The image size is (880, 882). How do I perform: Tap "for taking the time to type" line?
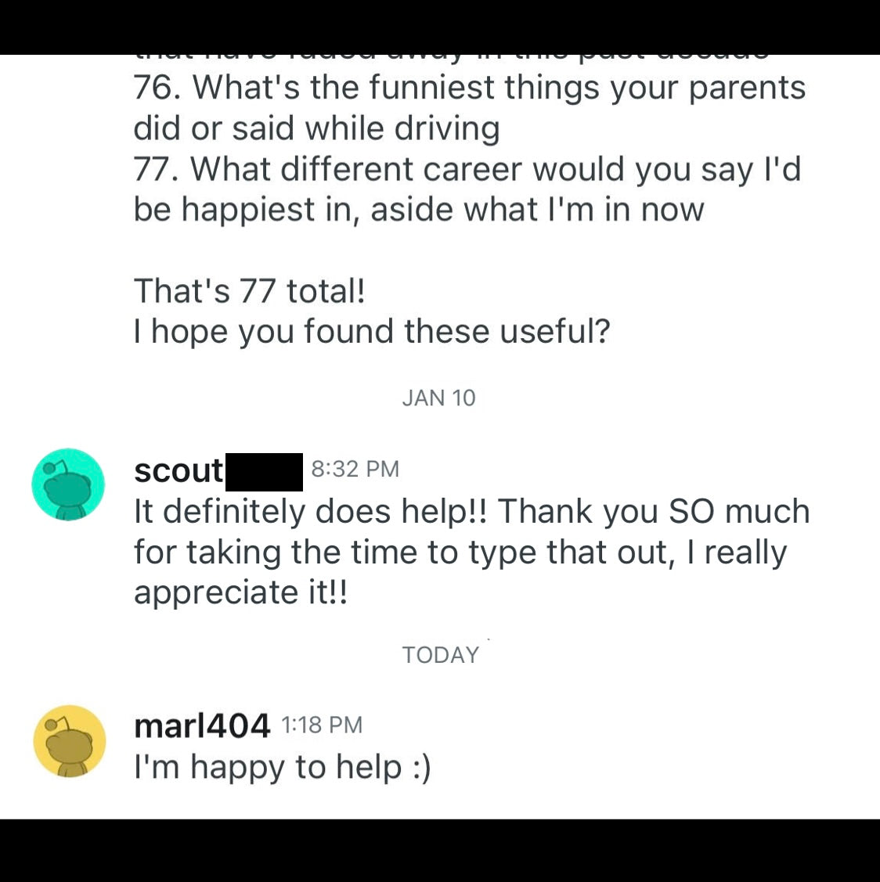click(459, 553)
